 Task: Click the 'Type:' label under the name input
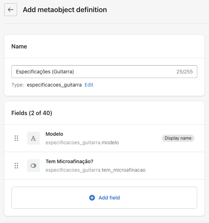coord(18,85)
